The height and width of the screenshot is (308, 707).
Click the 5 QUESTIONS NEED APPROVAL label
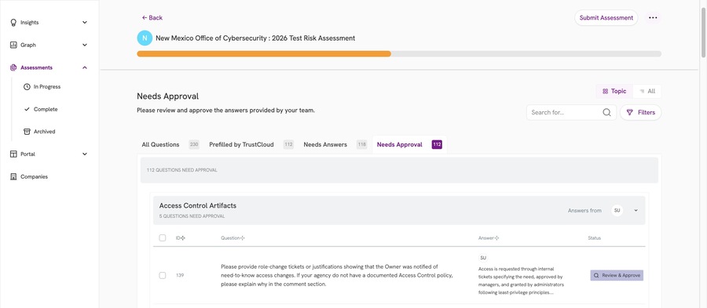click(192, 216)
